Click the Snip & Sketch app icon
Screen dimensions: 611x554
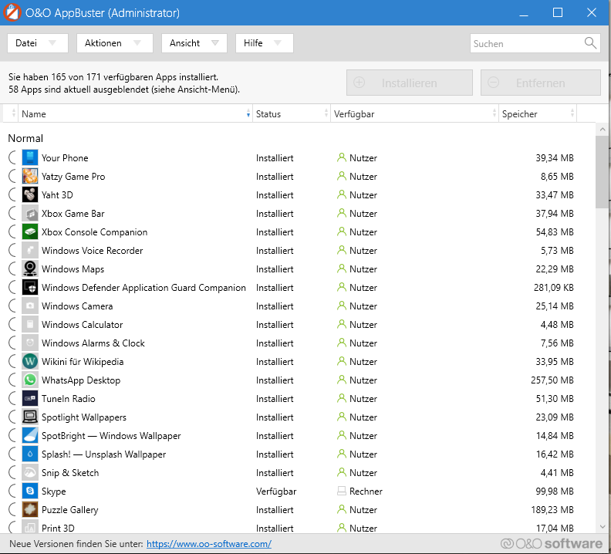click(30, 472)
